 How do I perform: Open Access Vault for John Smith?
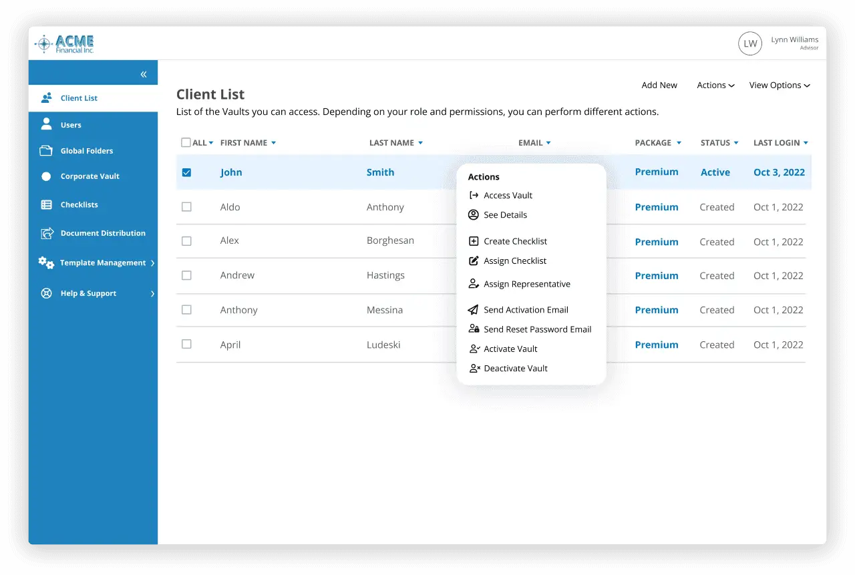508,195
